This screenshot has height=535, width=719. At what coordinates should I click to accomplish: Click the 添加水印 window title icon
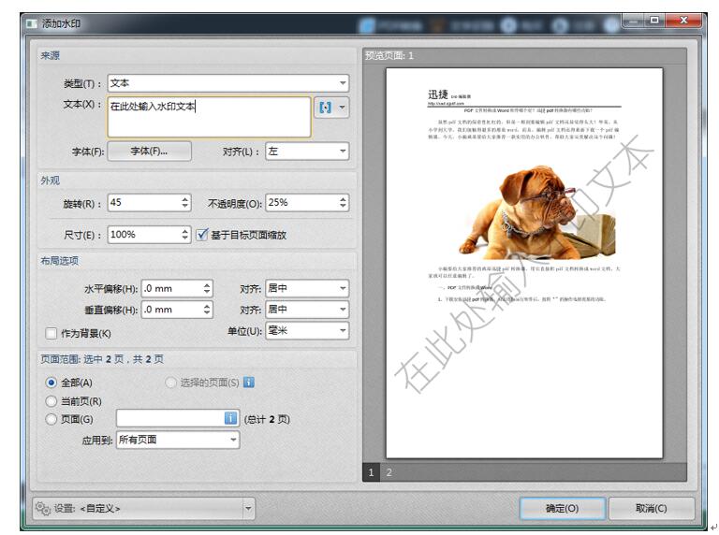click(x=32, y=23)
